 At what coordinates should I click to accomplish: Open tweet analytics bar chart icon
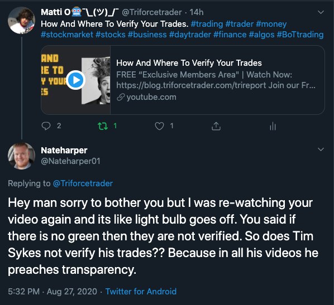(273, 127)
